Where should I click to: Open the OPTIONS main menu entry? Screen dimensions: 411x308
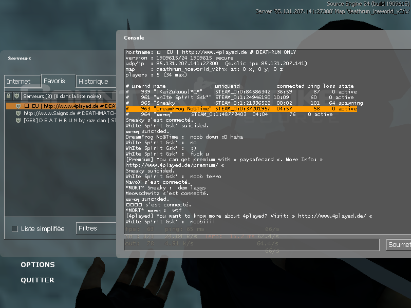(x=38, y=265)
